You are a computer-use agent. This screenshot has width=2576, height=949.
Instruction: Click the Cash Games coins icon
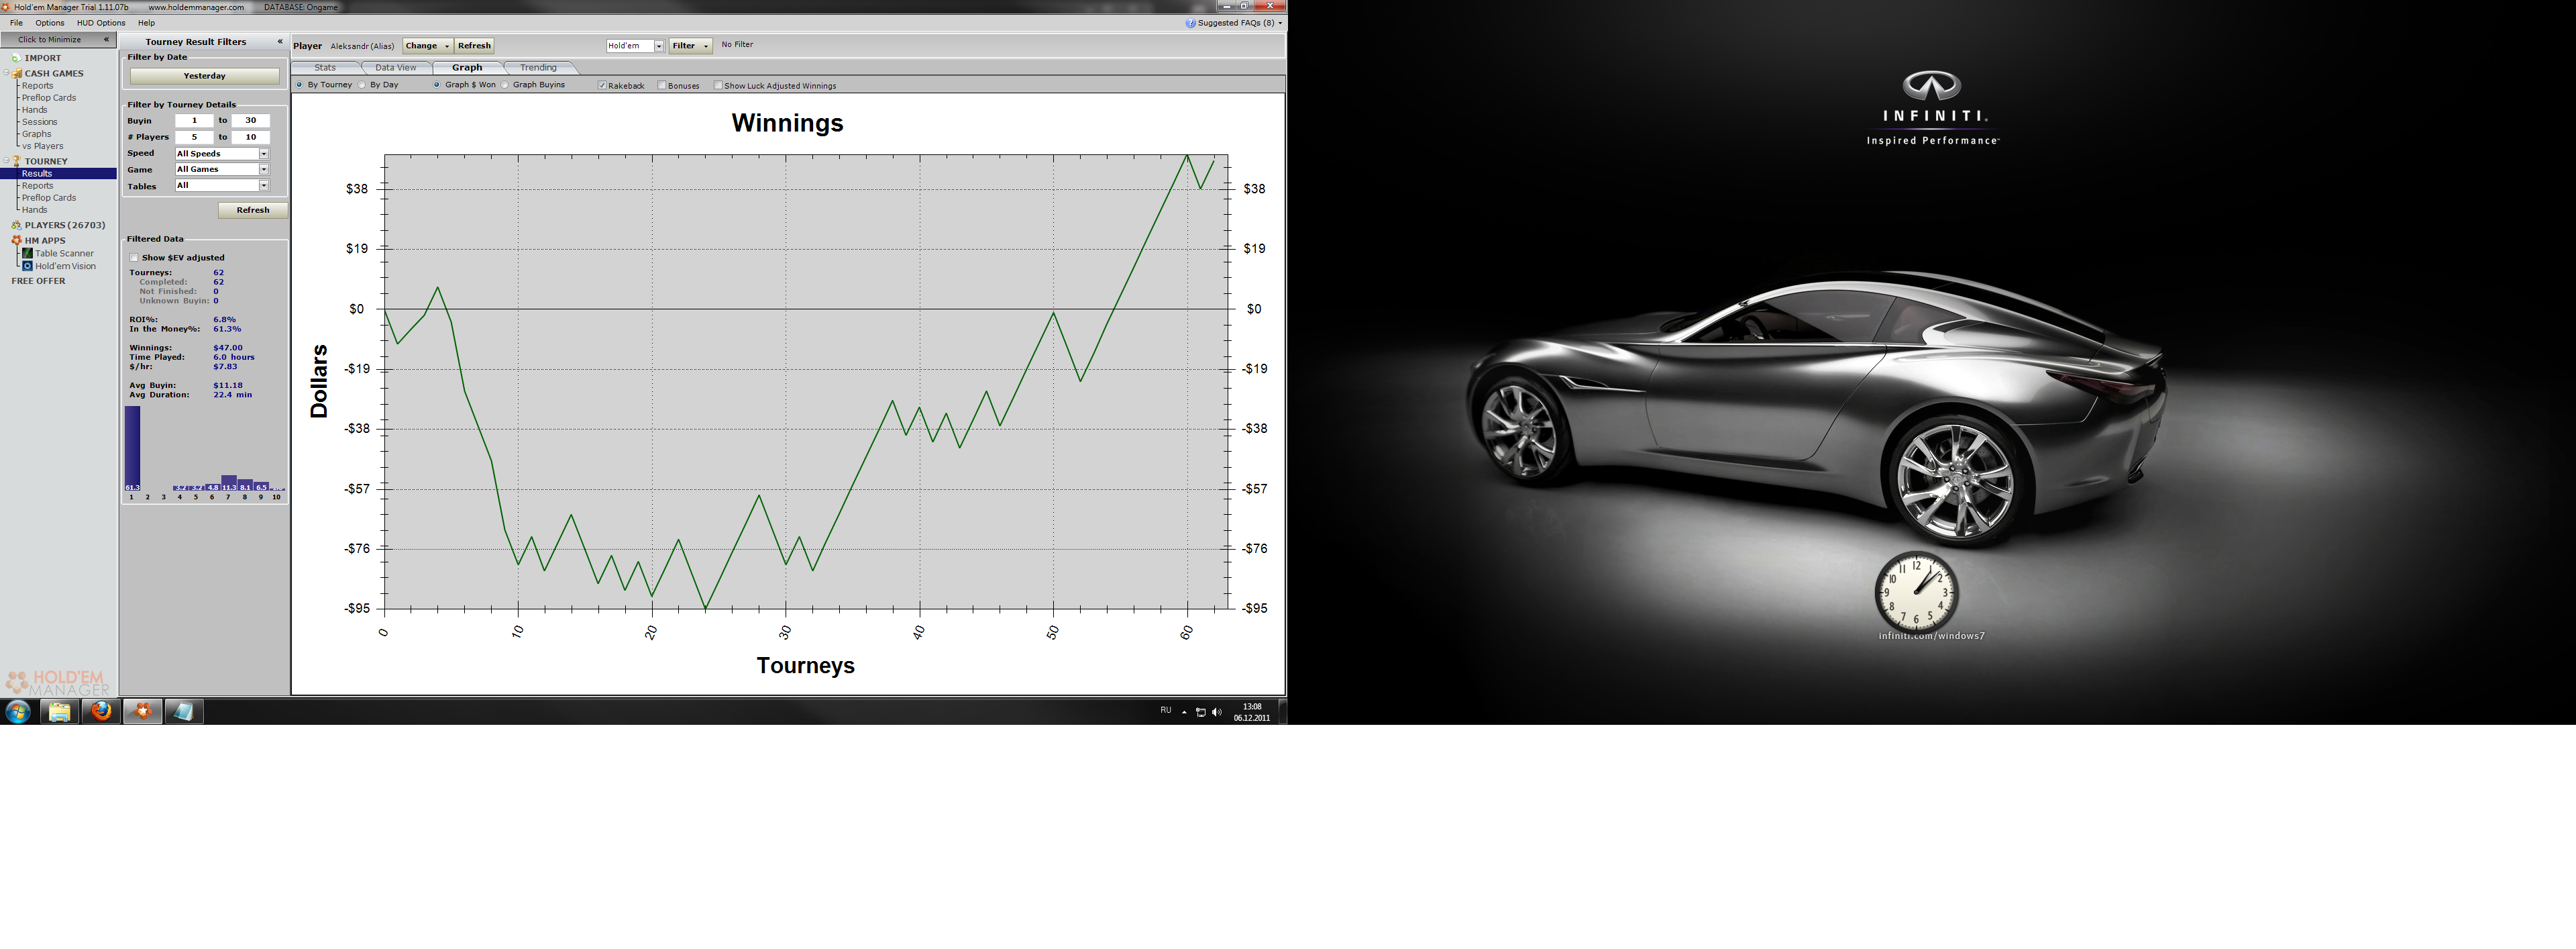(17, 73)
